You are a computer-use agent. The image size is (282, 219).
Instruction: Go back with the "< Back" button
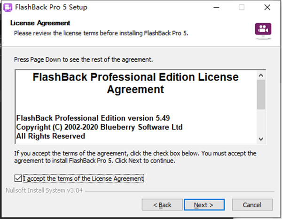tap(163, 205)
